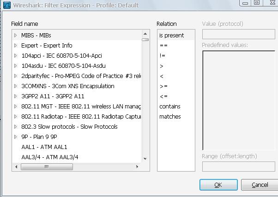Click the Value (protocol) input field

[239, 34]
